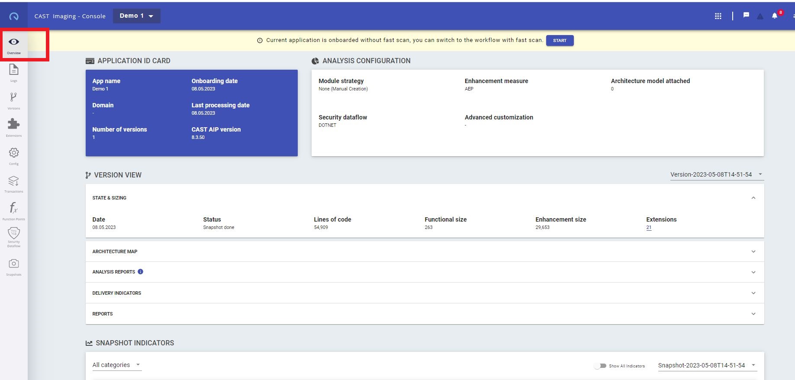Click the Snapshot Indicators chart icon
This screenshot has height=380, width=795.
click(89, 343)
